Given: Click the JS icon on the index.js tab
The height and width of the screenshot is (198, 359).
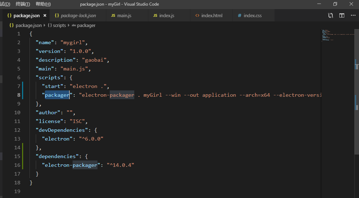Looking at the screenshot, I should (x=155, y=15).
